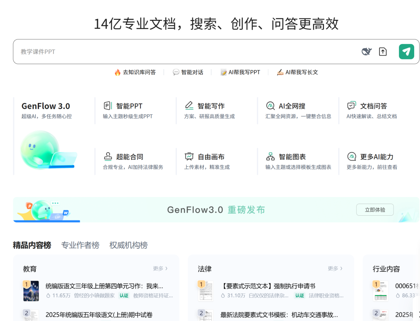This screenshot has width=420, height=321.
Task: Open 智能对话 shortcut
Action: [188, 72]
